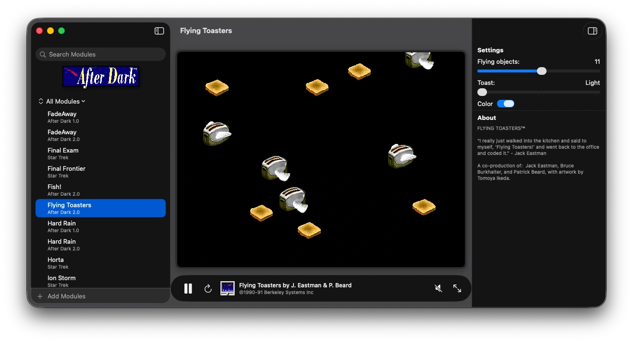
Task: Focus the Search Modules field
Action: [100, 54]
